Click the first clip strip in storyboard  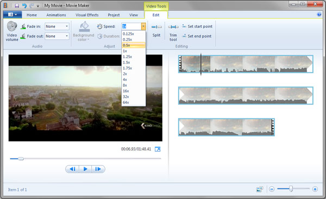pos(246,64)
